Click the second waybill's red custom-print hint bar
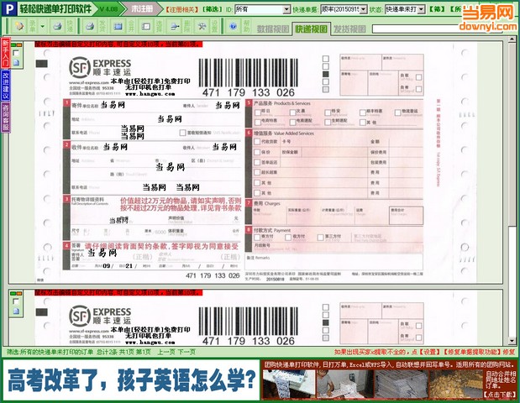The height and width of the screenshot is (403, 520). 118,293
